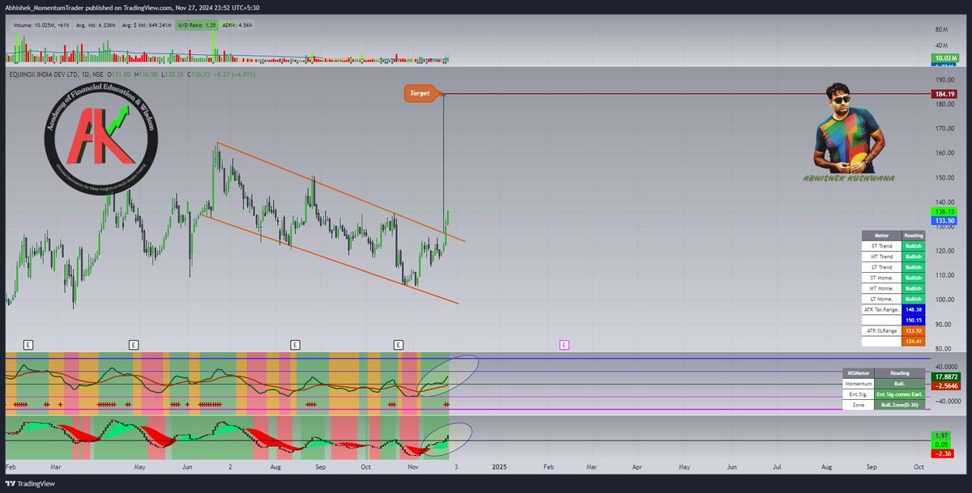The width and height of the screenshot is (972, 493).
Task: Select the Abhishek Kushwaha profile image
Action: tap(843, 130)
